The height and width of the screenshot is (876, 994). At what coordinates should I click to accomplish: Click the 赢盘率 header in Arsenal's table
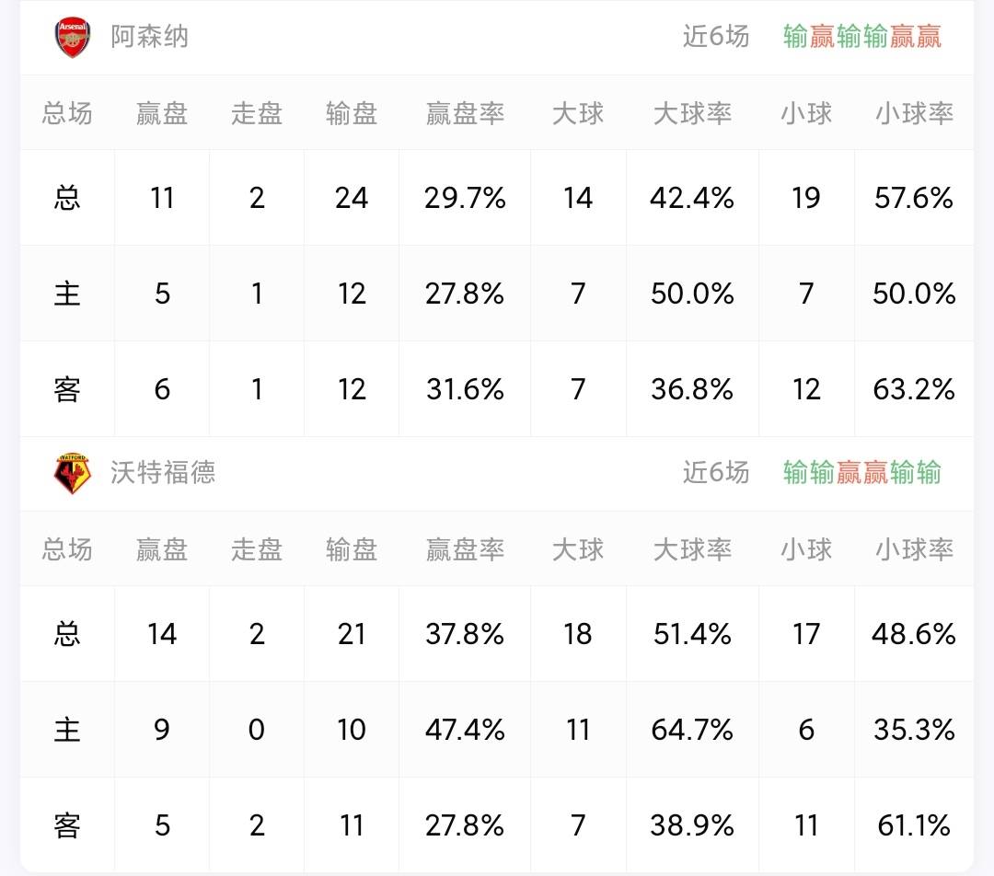click(x=465, y=113)
